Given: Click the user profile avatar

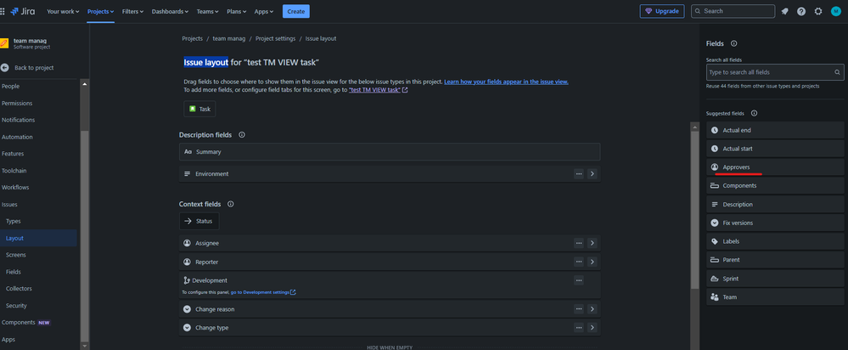Looking at the screenshot, I should click(835, 11).
